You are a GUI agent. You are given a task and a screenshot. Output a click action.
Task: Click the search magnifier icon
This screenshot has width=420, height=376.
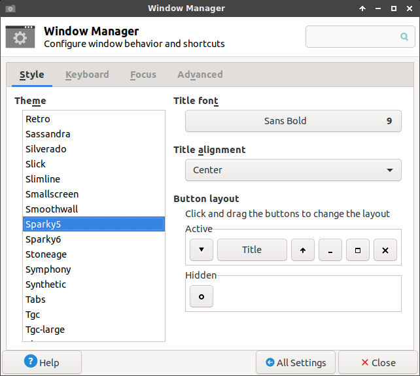404,37
